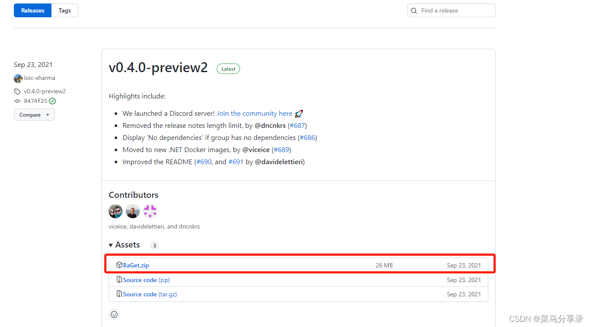Switch to the Releases tab
This screenshot has height=327, width=590.
[x=33, y=10]
